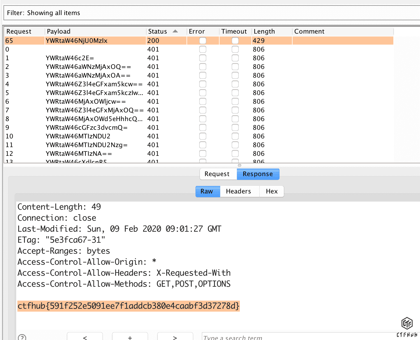Viewport: 420px width, 340px height.
Task: Switch to the Request tab
Action: (x=217, y=174)
